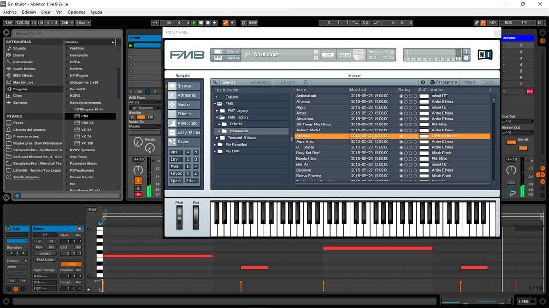
Task: Solo the FM8 track with S button
Action: (138, 188)
